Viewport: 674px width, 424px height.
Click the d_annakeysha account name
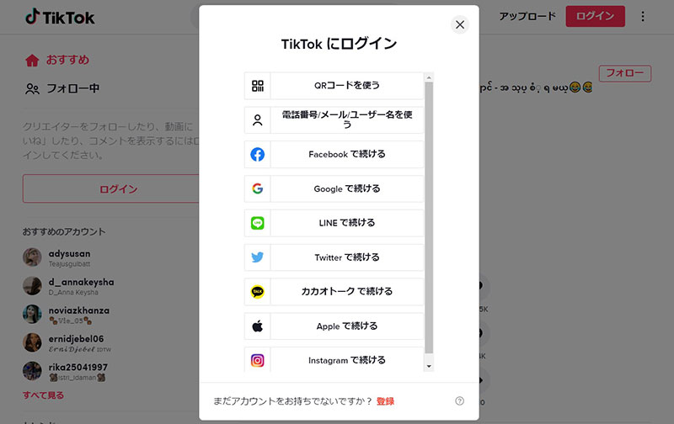(x=81, y=282)
